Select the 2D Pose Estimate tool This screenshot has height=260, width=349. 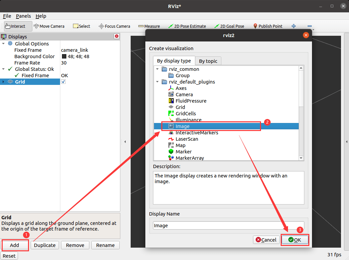click(x=187, y=26)
